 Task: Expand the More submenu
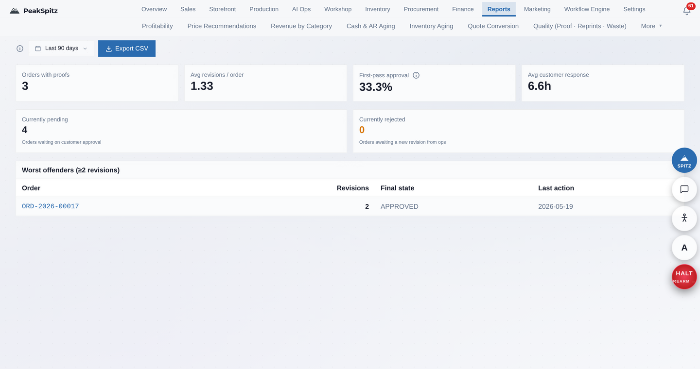coord(651,26)
